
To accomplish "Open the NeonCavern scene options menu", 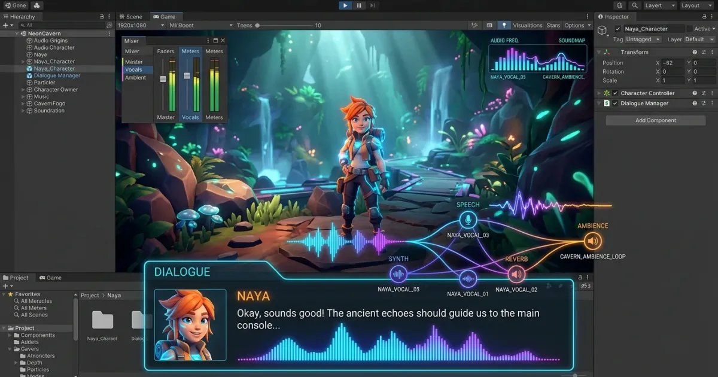I will pyautogui.click(x=110, y=34).
